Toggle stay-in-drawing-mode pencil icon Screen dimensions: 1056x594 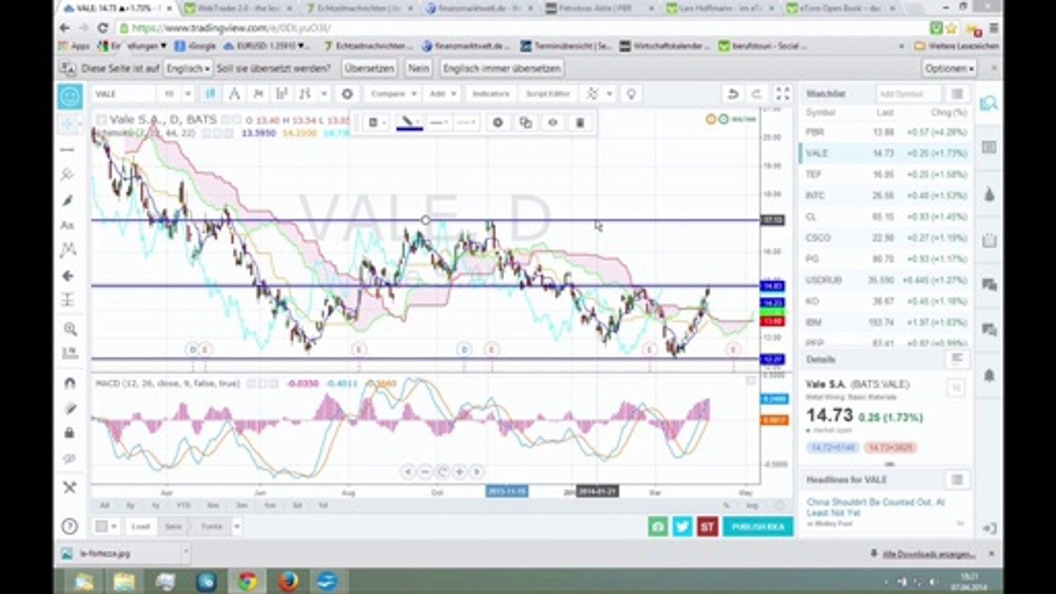coord(69,408)
